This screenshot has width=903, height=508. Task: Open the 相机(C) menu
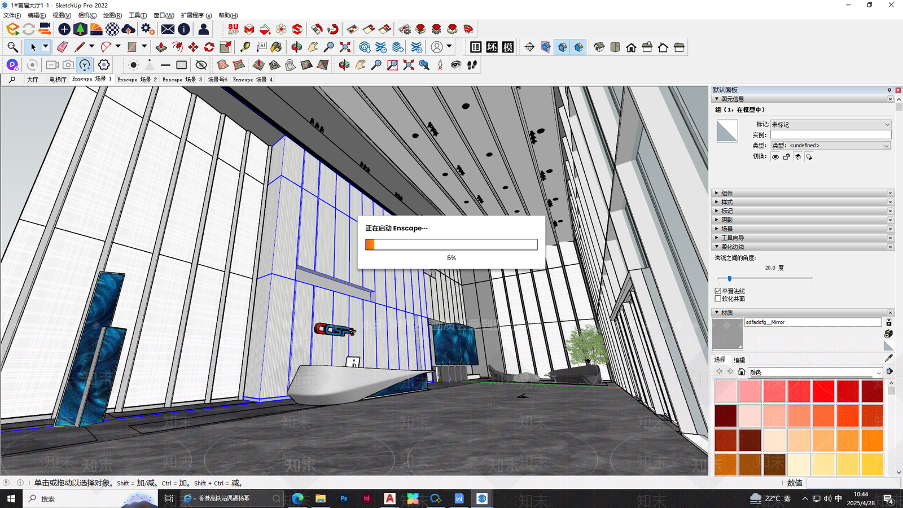pyautogui.click(x=87, y=15)
